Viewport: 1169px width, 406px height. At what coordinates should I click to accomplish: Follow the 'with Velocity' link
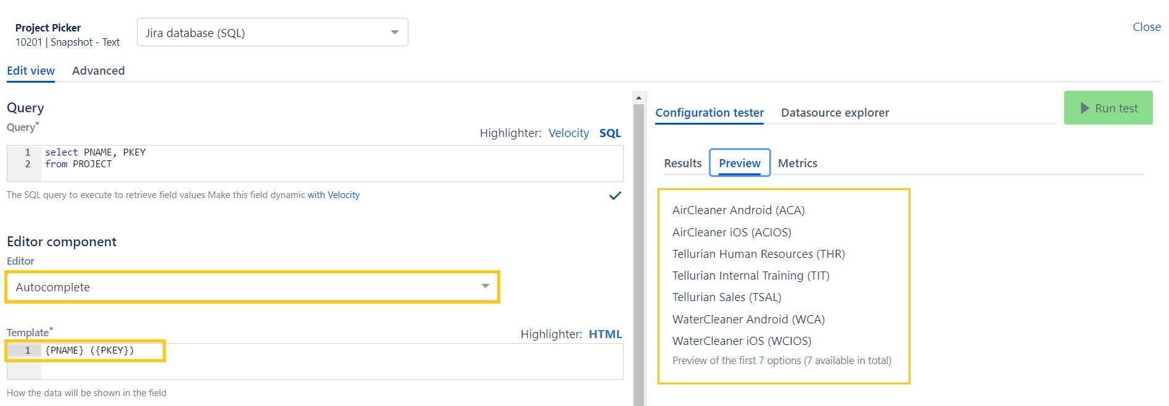333,195
